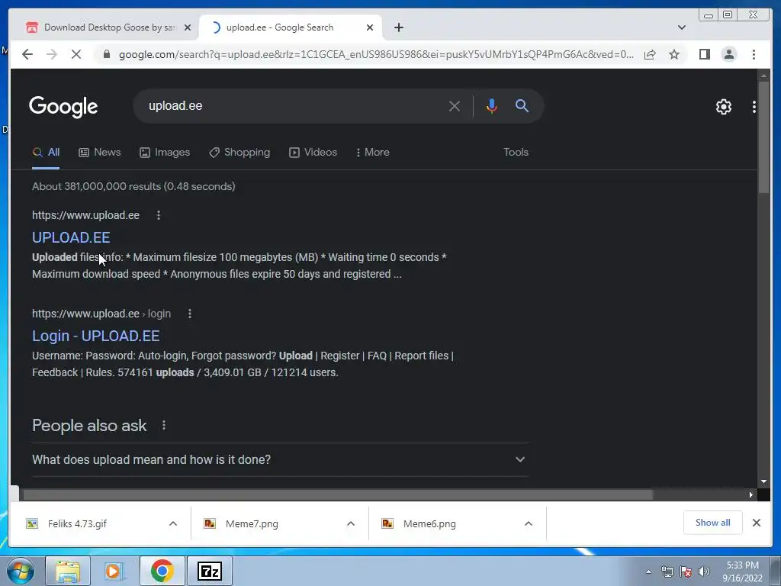
Task: Switch to the Images tab
Action: click(165, 153)
